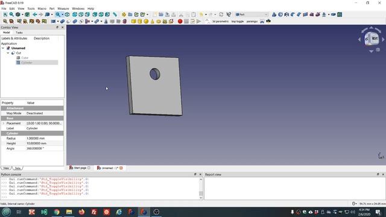Edit the Height value 10.000000 mm

[44, 143]
